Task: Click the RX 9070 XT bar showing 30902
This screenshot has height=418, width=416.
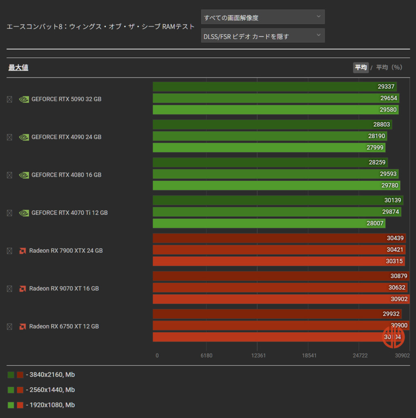Action: pyautogui.click(x=281, y=299)
